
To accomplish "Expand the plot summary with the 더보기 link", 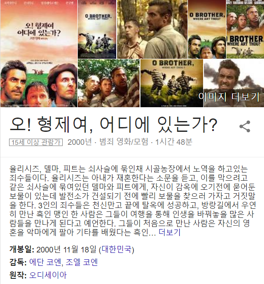I will click(169, 232).
